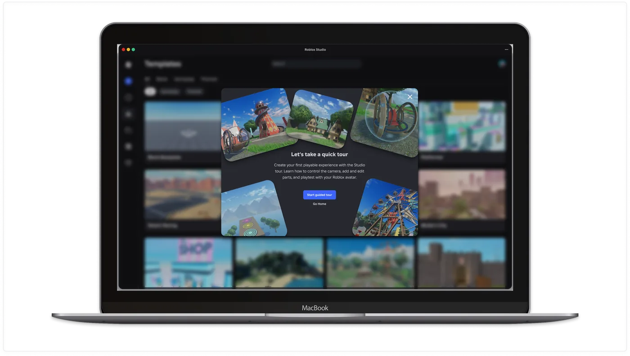Open the three-dot more options menu
The height and width of the screenshot is (356, 630).
506,49
